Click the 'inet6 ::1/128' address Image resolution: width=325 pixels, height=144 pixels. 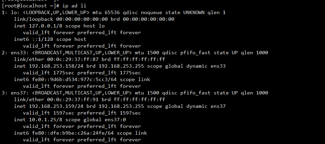34,40
